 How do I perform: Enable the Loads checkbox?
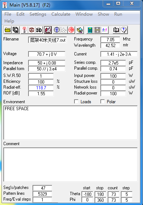tap(76, 101)
